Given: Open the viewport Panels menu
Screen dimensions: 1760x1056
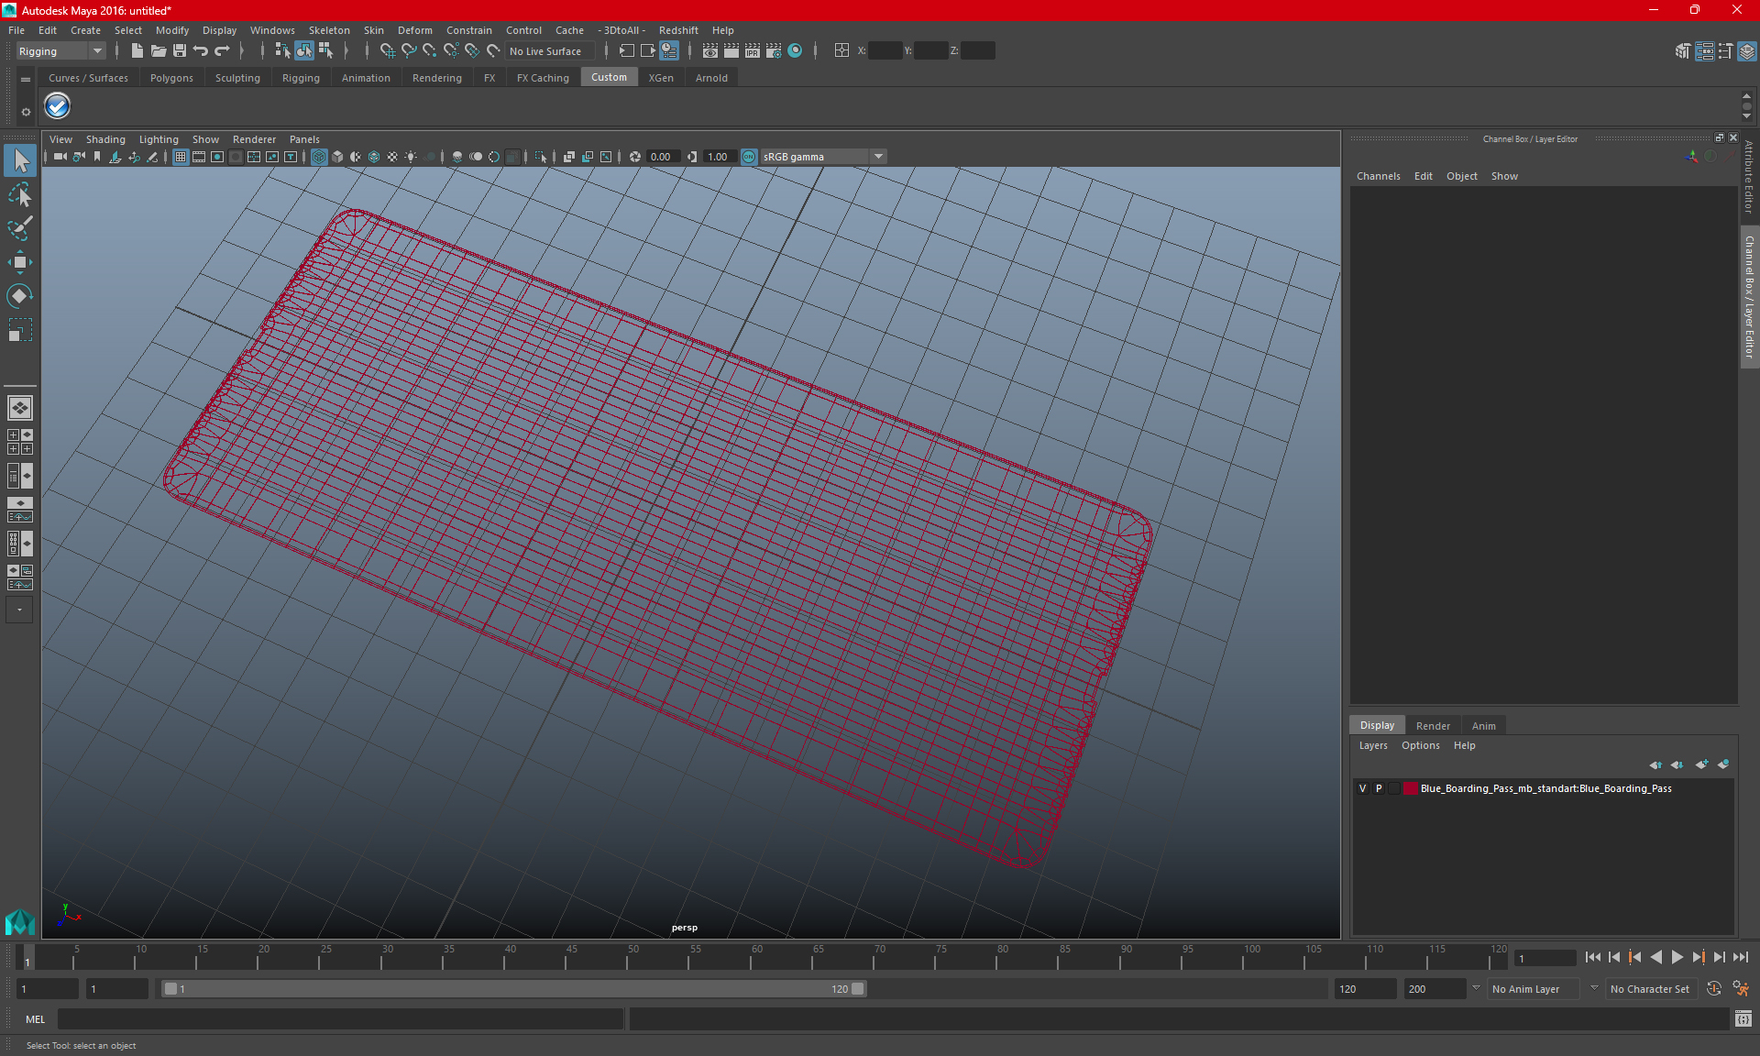Looking at the screenshot, I should point(304,139).
